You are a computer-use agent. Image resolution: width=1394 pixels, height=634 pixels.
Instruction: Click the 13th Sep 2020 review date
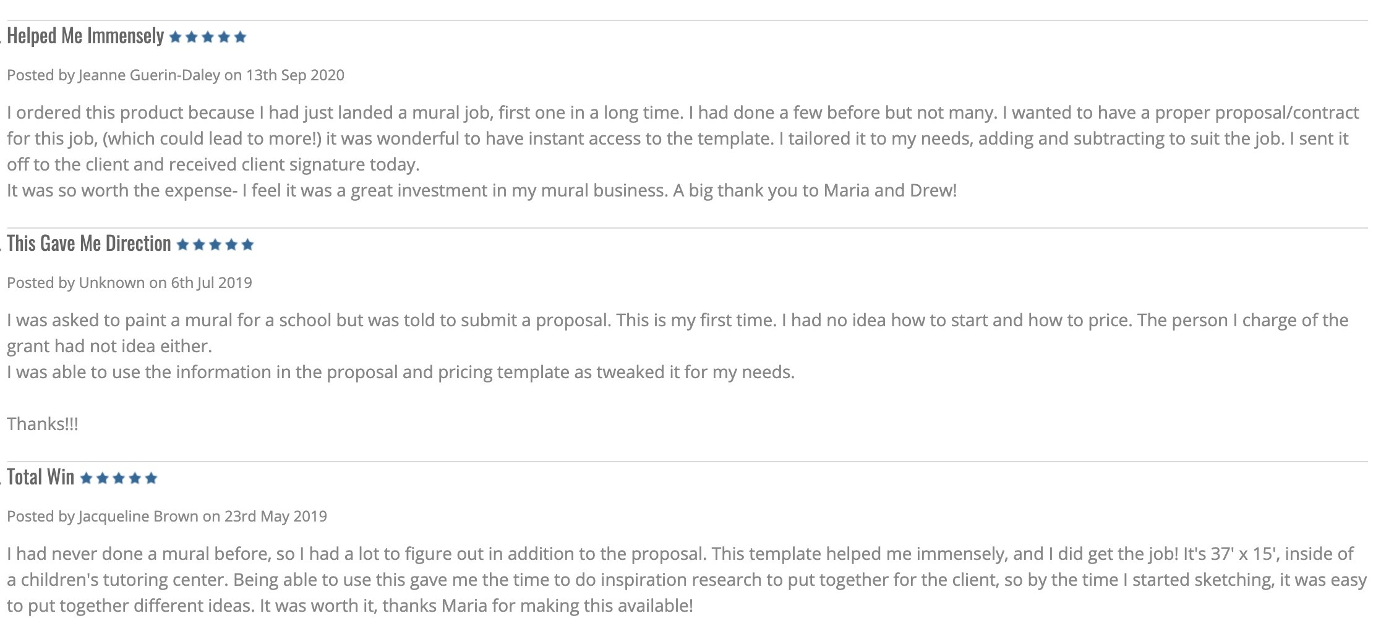[295, 75]
